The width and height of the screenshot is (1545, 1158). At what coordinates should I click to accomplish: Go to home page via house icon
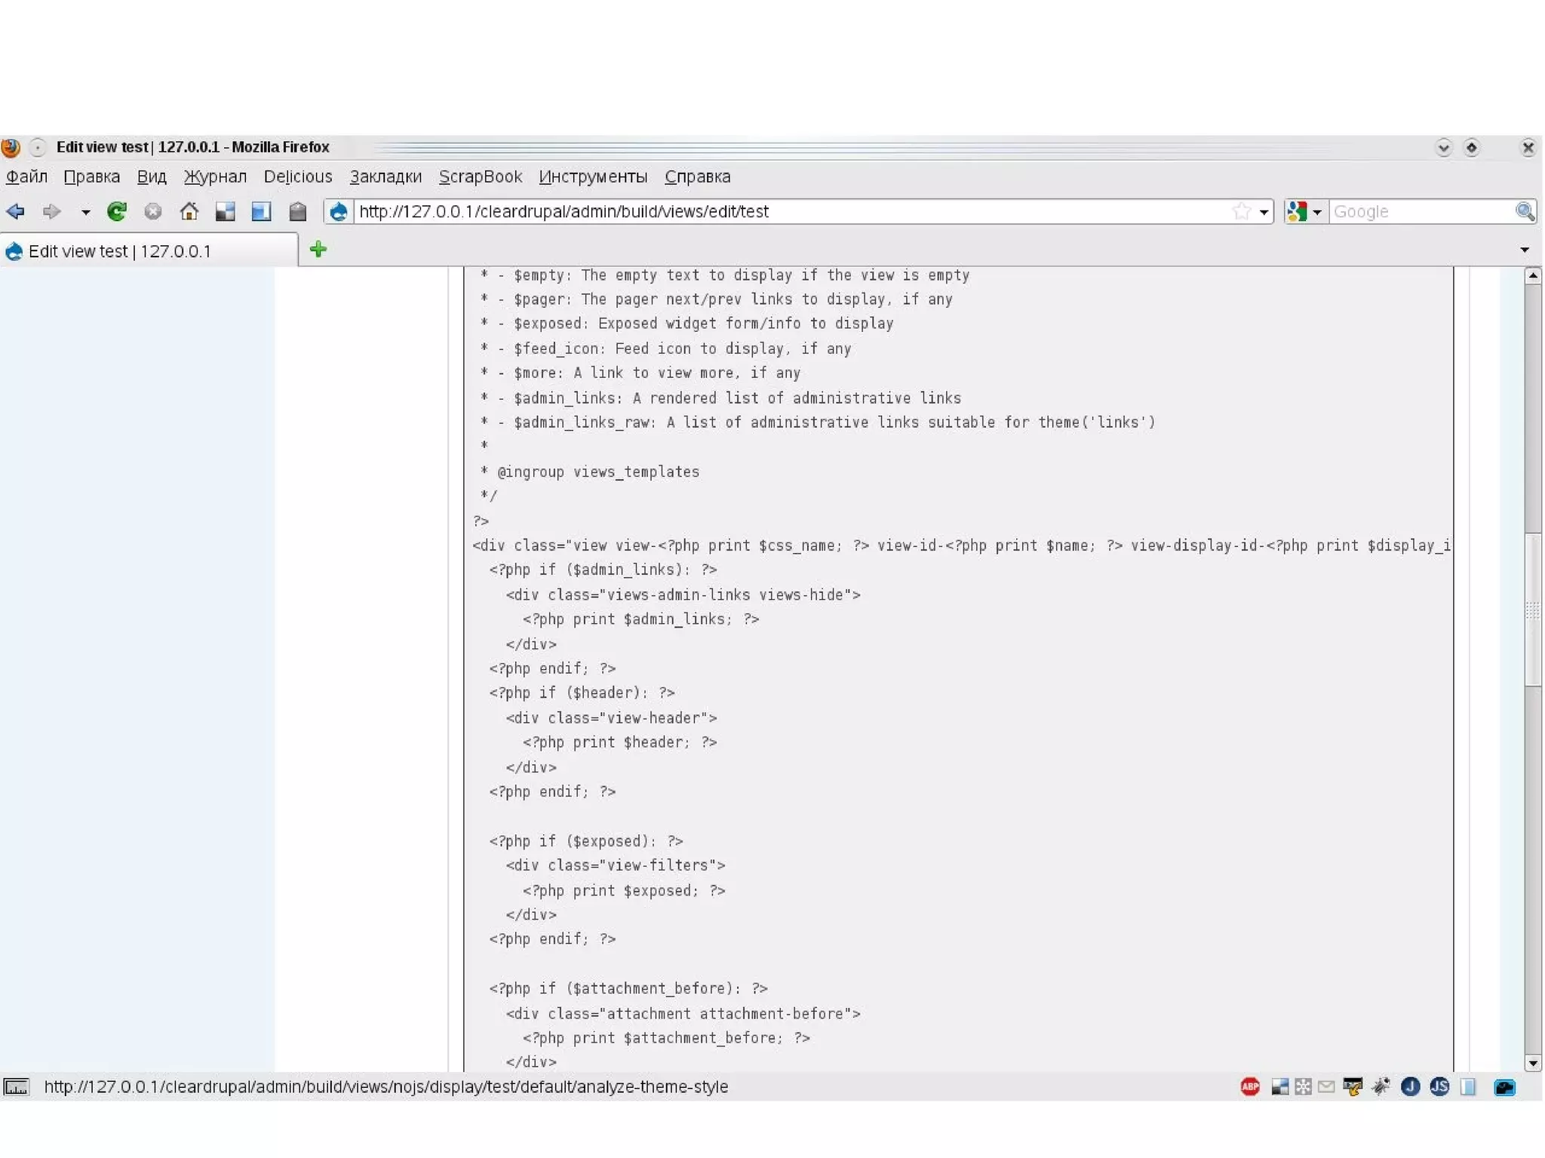189,212
